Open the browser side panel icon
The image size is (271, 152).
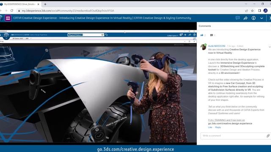[260, 11]
